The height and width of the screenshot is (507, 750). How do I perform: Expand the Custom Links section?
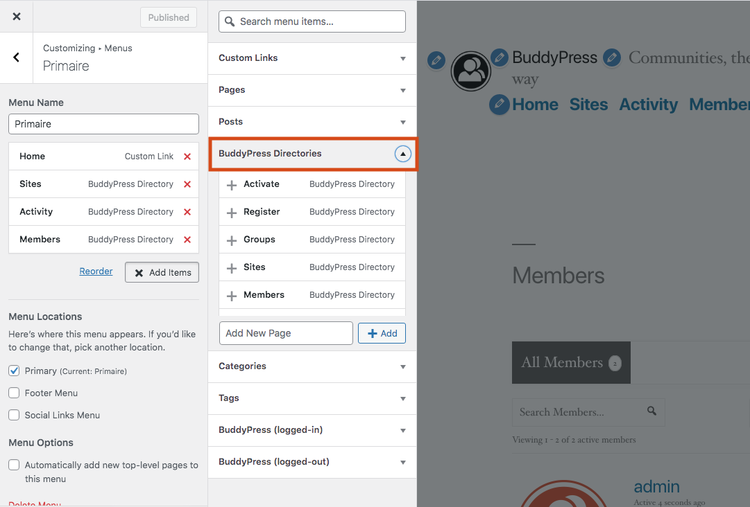tap(312, 58)
